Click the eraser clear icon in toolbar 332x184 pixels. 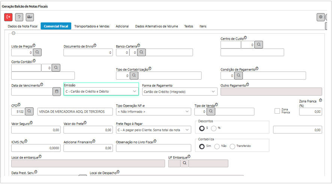pos(30,17)
